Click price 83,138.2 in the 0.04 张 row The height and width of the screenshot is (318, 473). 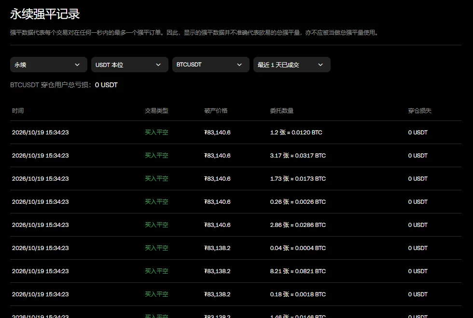tap(218, 248)
